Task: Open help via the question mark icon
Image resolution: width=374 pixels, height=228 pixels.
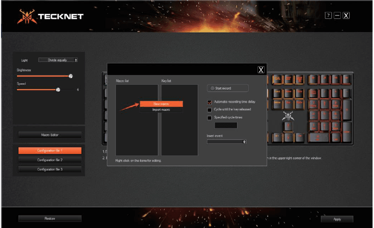Action: tap(328, 16)
